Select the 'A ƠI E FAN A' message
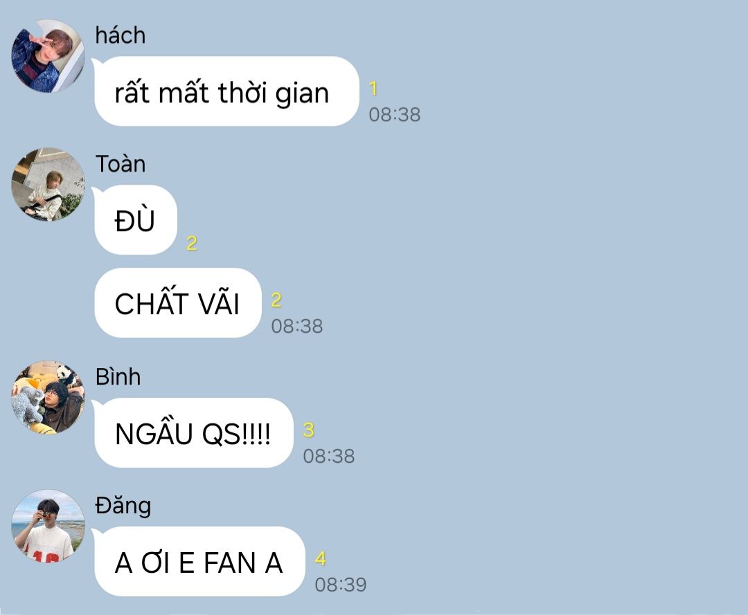 [199, 561]
